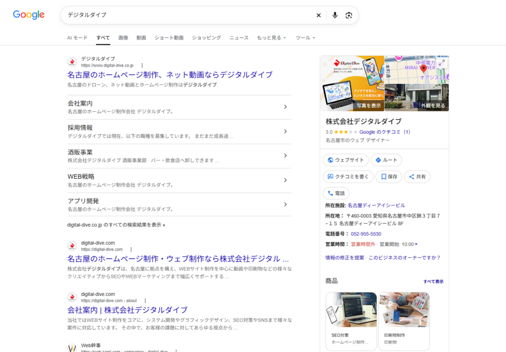
Task: Click the 3.0 star rating
Action: tap(341, 132)
